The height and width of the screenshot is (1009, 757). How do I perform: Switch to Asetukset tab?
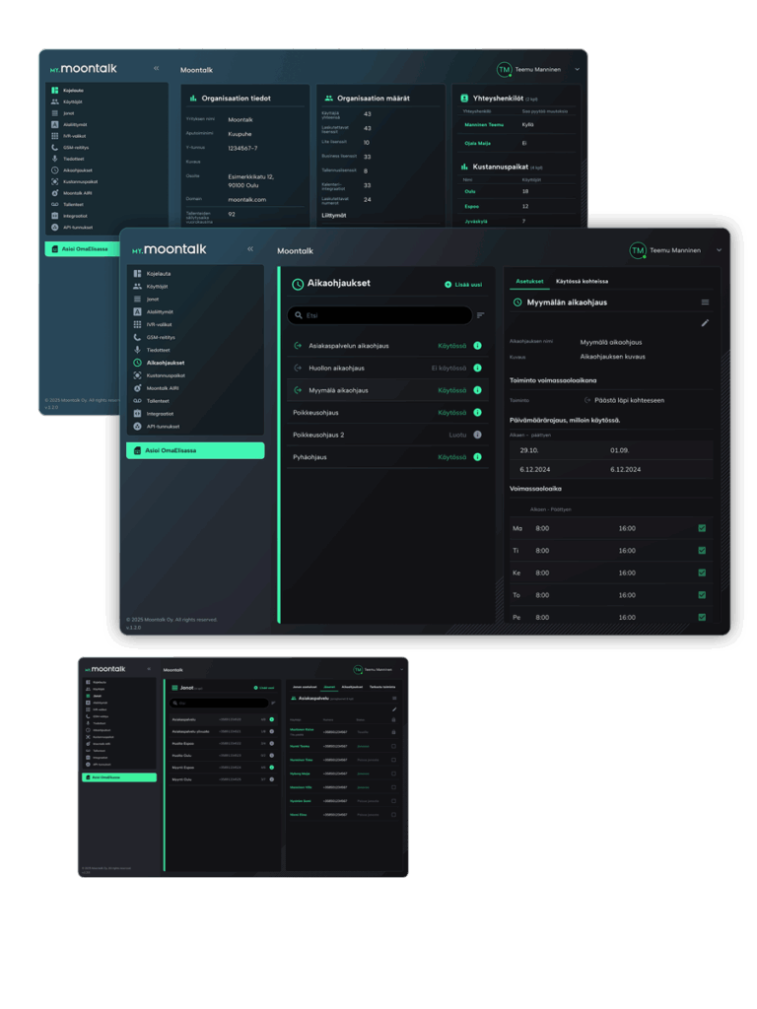coord(529,281)
